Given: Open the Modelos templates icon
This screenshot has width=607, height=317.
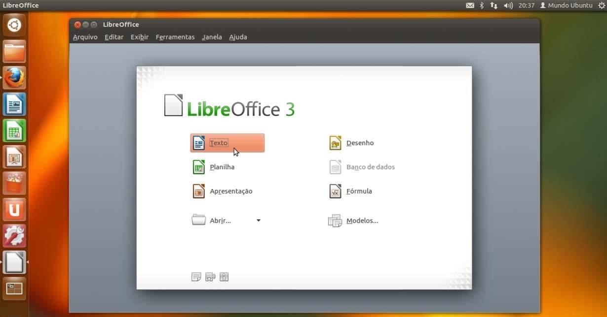Looking at the screenshot, I should point(335,221).
